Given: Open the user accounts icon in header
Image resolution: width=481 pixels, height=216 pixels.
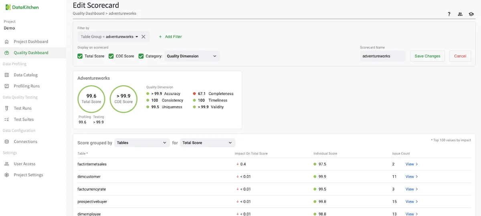Looking at the screenshot, I should tap(460, 14).
